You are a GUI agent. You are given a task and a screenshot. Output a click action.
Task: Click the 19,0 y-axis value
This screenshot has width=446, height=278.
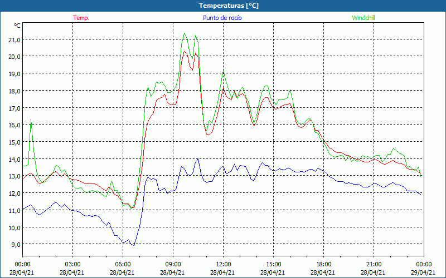tap(14, 74)
